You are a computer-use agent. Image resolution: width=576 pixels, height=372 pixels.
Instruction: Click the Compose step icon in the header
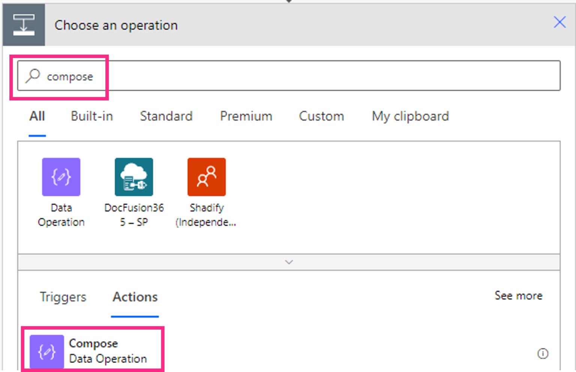click(24, 24)
